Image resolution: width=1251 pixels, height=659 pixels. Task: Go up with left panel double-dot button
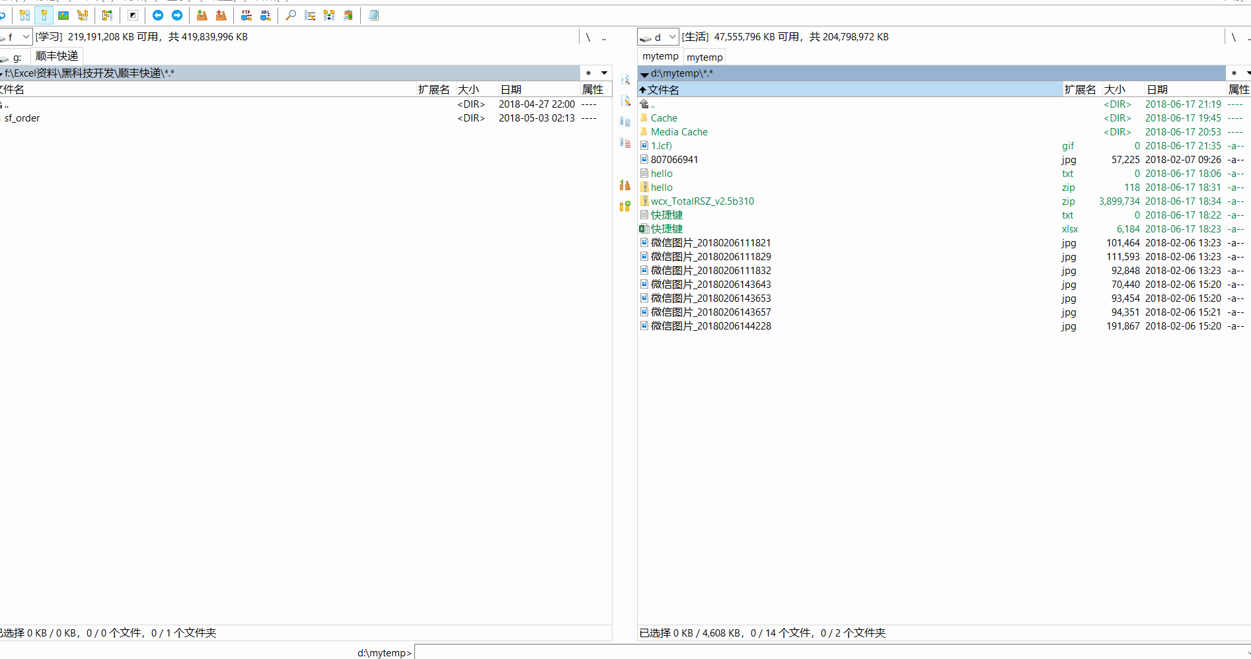(604, 38)
